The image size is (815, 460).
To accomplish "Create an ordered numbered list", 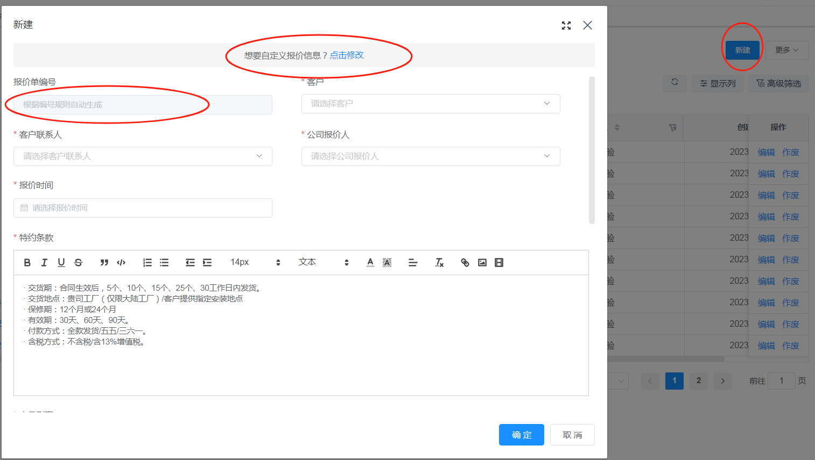I will point(147,262).
